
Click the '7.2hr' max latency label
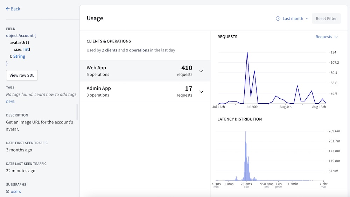(x=323, y=184)
